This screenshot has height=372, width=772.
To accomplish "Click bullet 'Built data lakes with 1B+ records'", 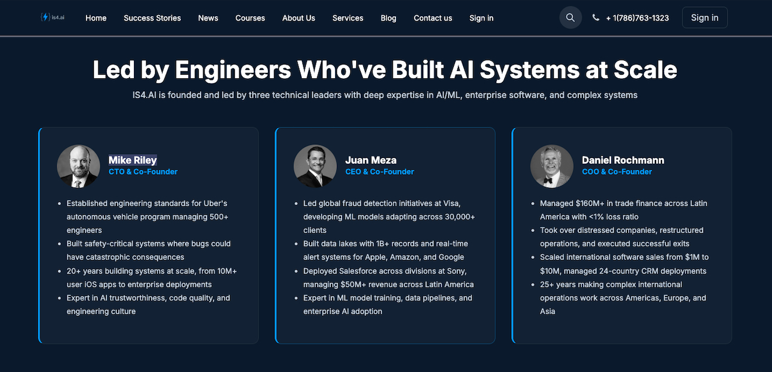I will (385, 251).
